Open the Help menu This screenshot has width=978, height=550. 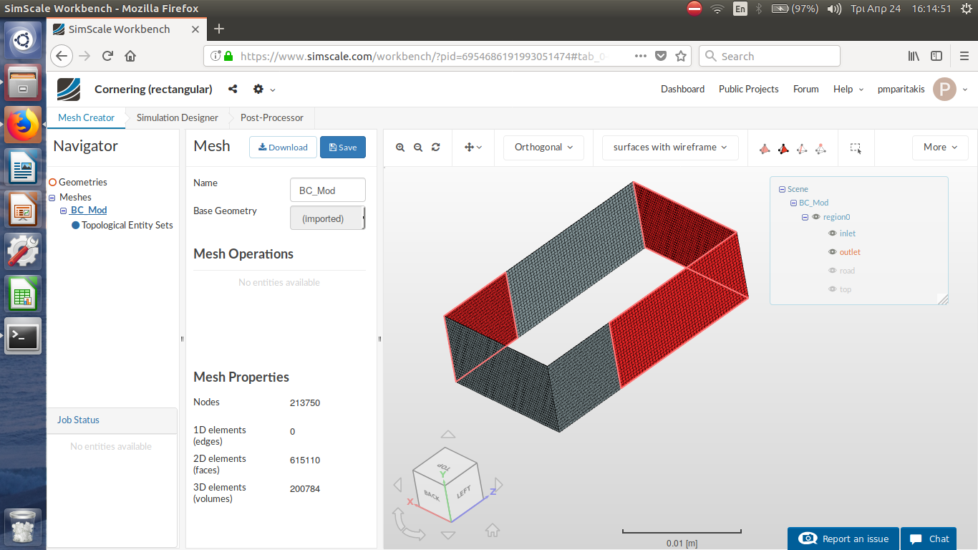(848, 90)
